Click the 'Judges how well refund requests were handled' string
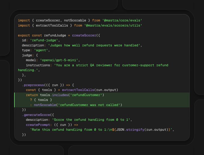This screenshot has height=155, width=204. tap(94, 45)
